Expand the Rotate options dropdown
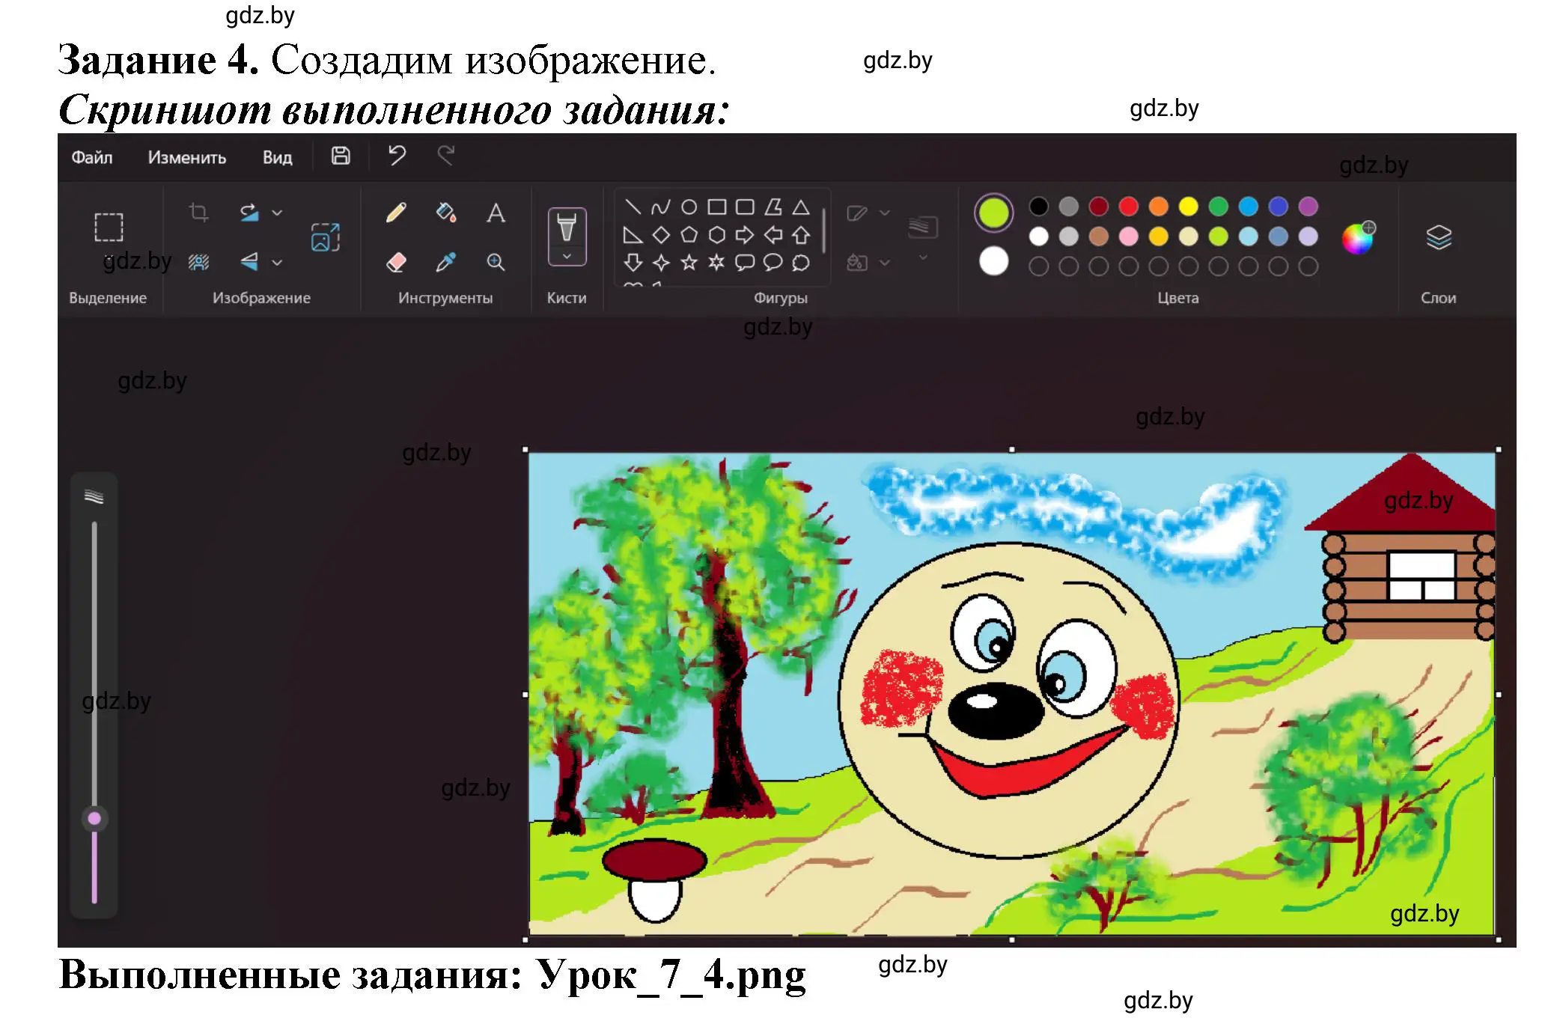Screen dimensions: 1557x1024 (x=277, y=213)
